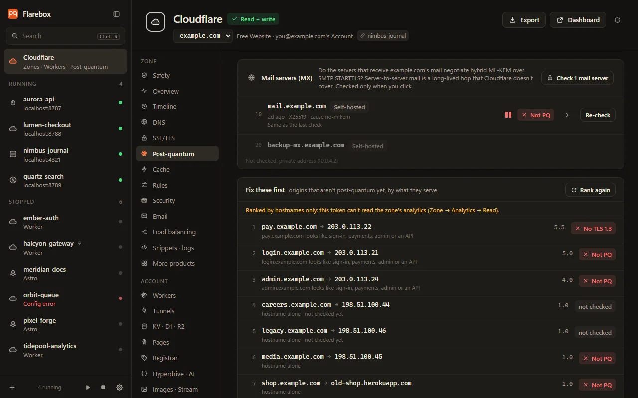The width and height of the screenshot is (638, 398).
Task: Click not checked badge on careers.example.com
Action: [x=595, y=306]
